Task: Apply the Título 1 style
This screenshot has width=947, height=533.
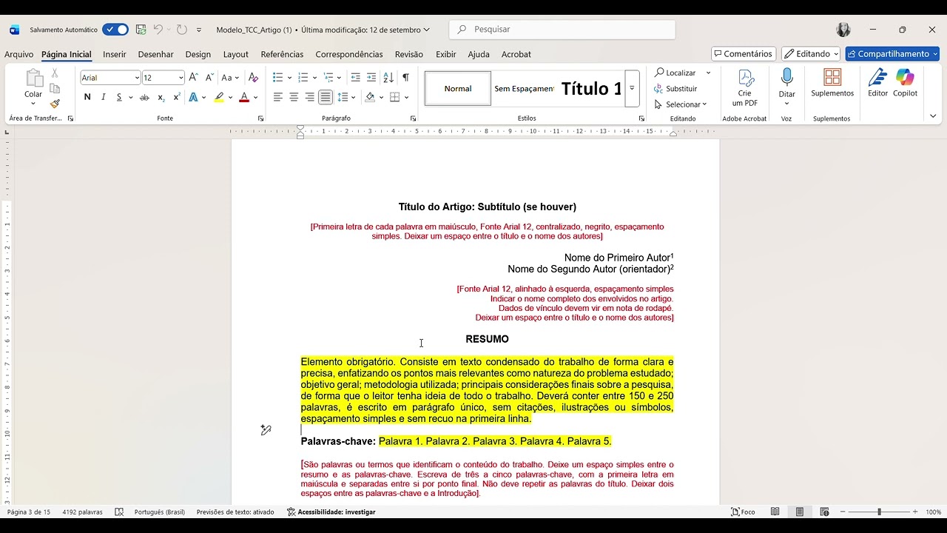Action: (x=590, y=89)
